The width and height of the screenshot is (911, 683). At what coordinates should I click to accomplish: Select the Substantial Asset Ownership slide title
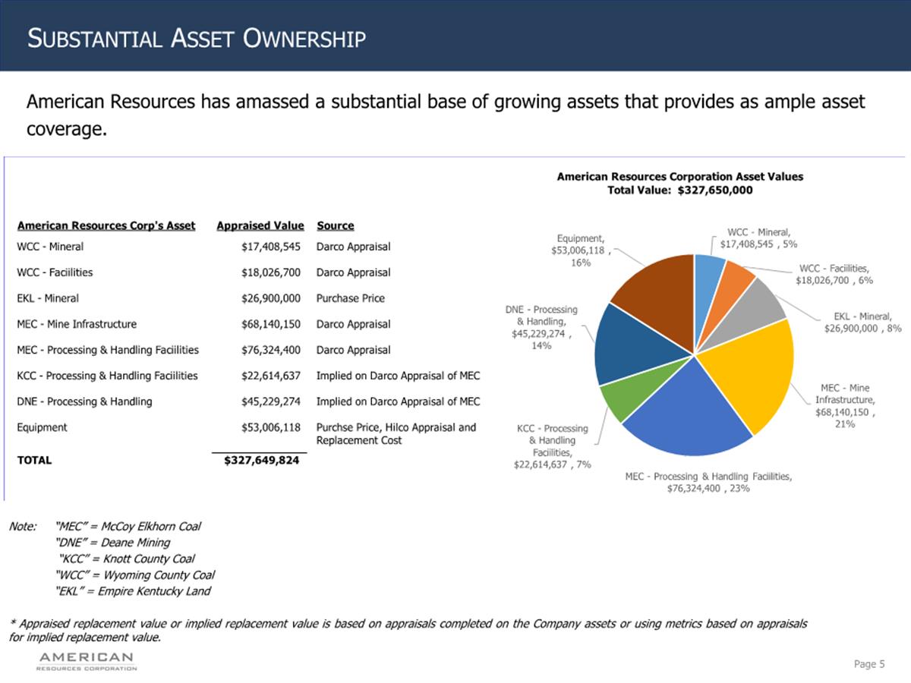[197, 38]
